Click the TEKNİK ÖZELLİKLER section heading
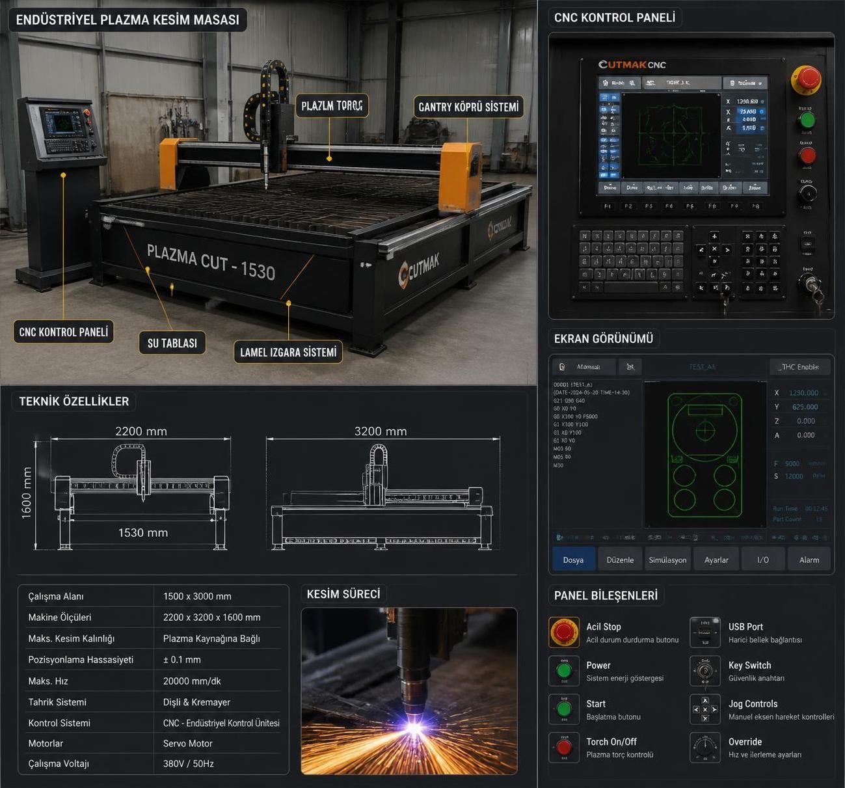This screenshot has height=788, width=845. coord(74,401)
